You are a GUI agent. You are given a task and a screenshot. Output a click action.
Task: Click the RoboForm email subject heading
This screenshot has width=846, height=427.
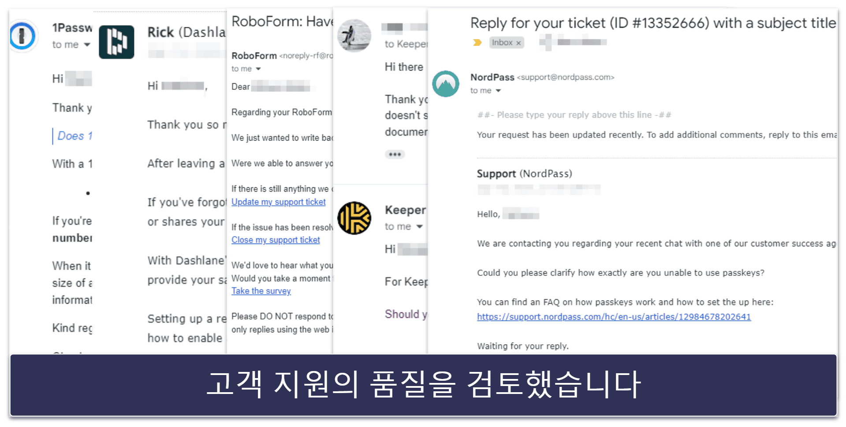pyautogui.click(x=282, y=21)
